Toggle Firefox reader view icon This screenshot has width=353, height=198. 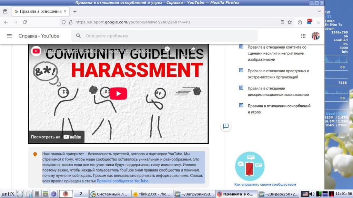(282, 22)
